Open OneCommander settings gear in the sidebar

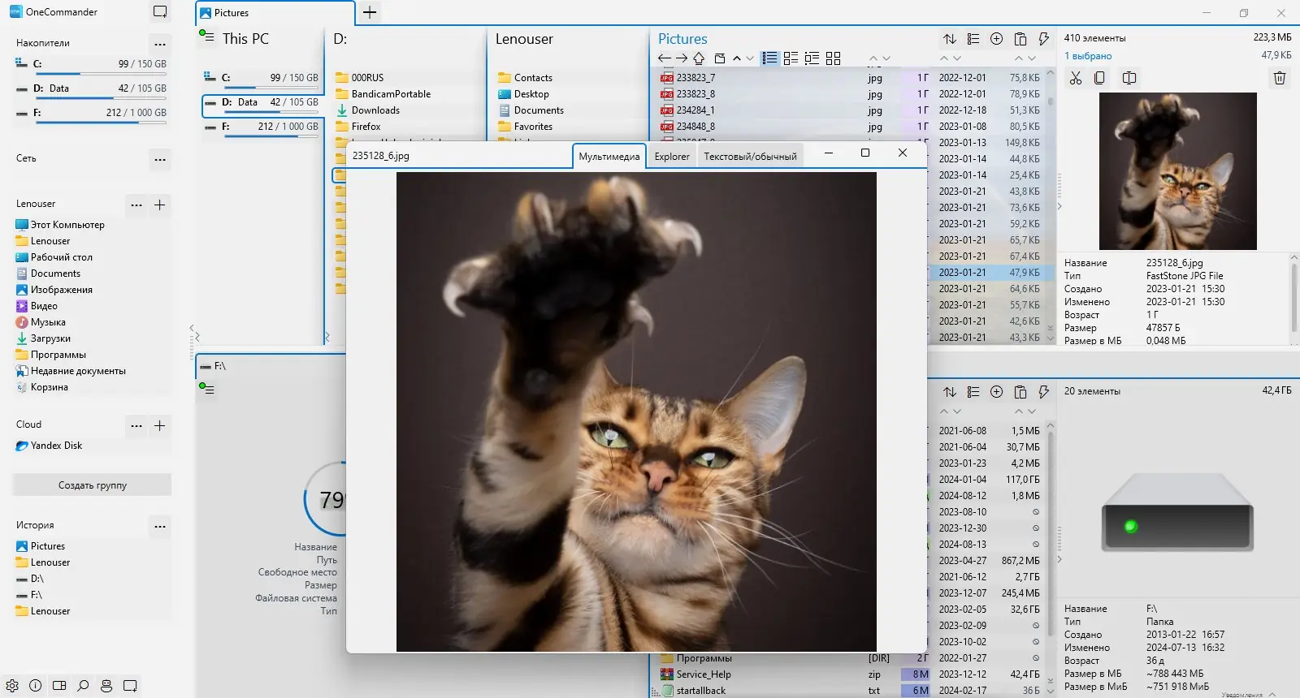[x=12, y=686]
